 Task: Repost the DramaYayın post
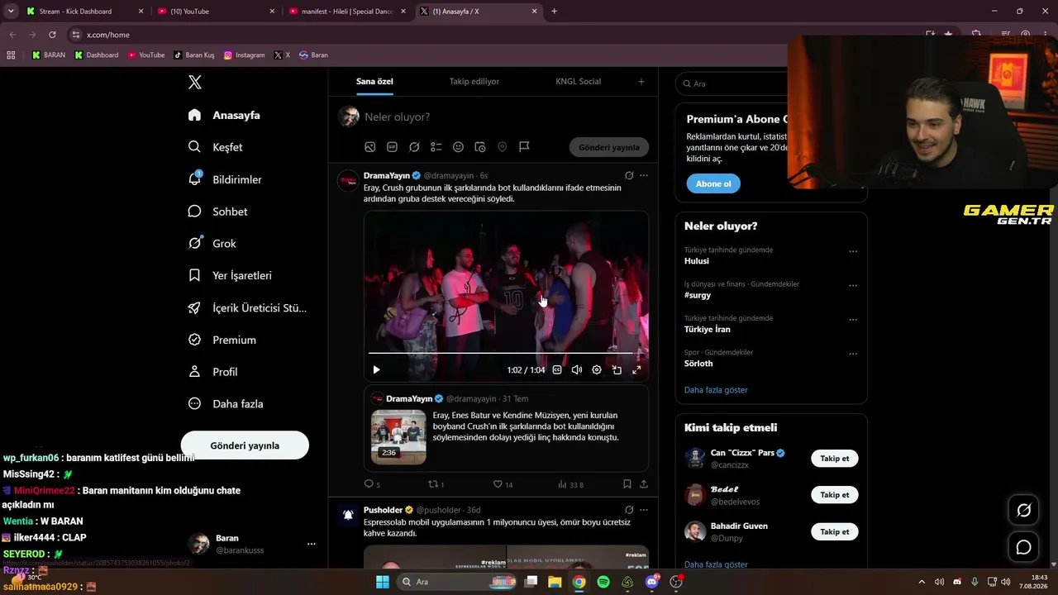pyautogui.click(x=436, y=484)
